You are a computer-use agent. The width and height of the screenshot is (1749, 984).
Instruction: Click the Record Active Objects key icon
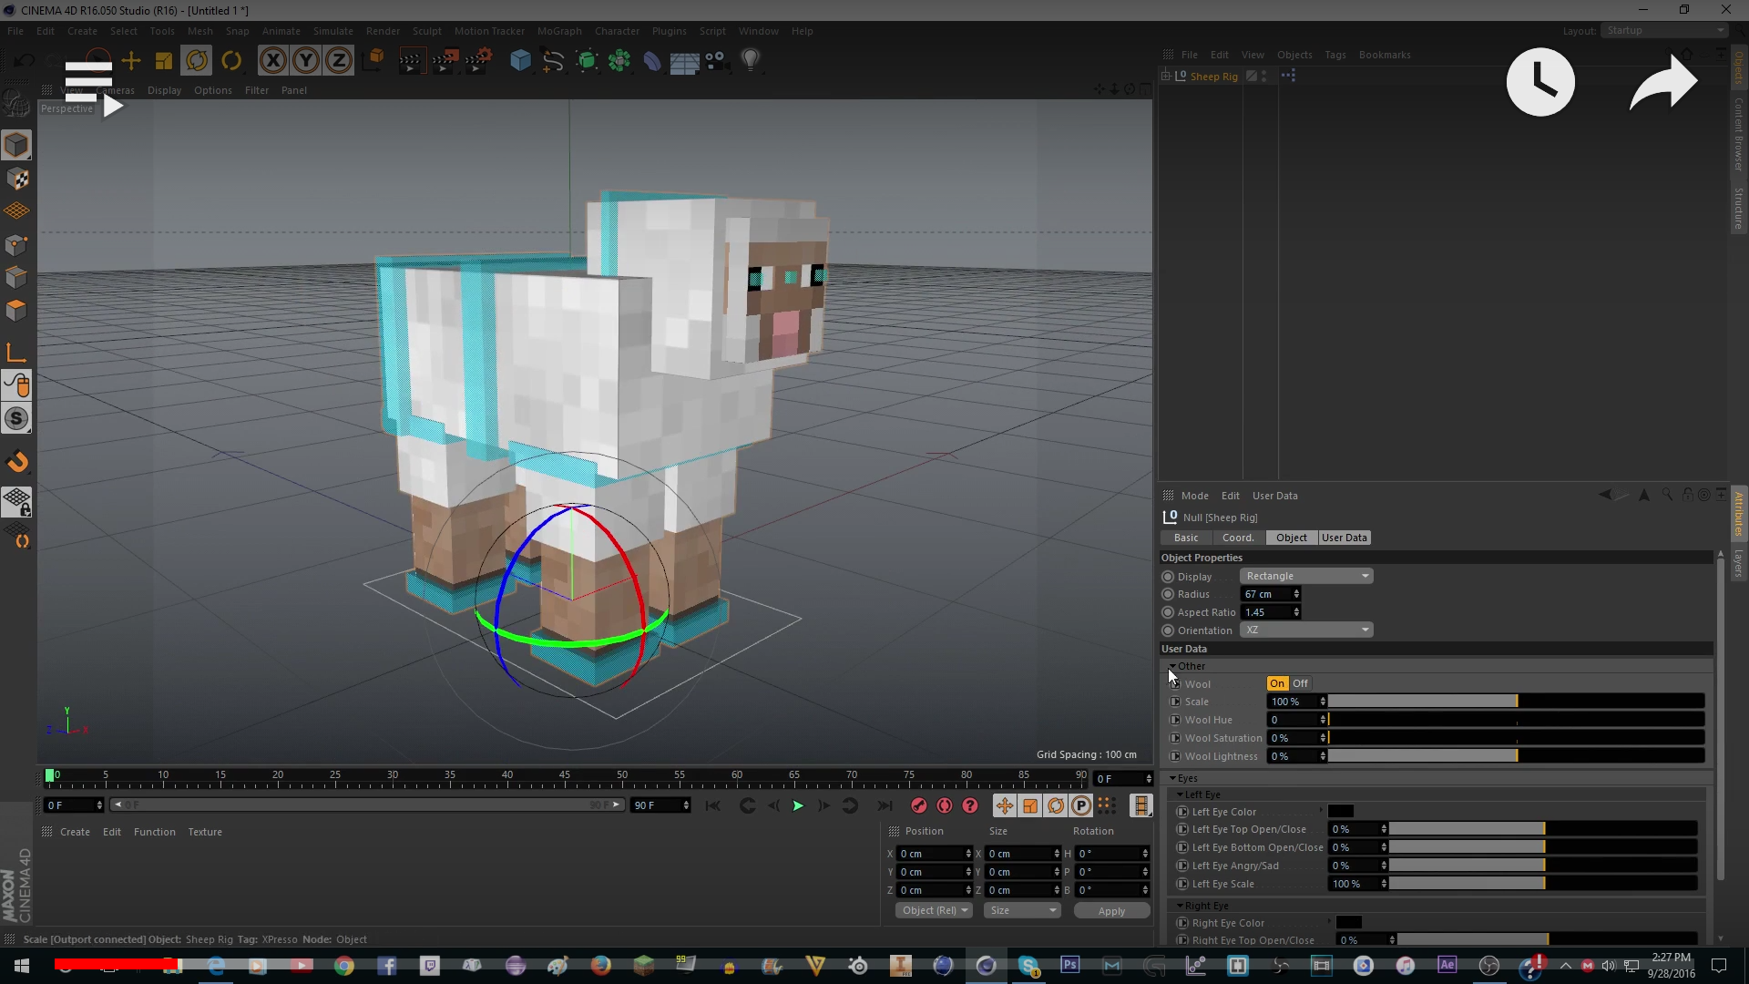(918, 805)
